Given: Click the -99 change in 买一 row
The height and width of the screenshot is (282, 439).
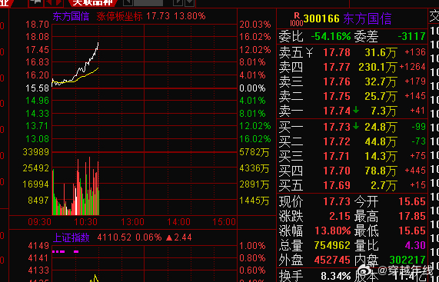Looking at the screenshot, I should coord(418,127).
